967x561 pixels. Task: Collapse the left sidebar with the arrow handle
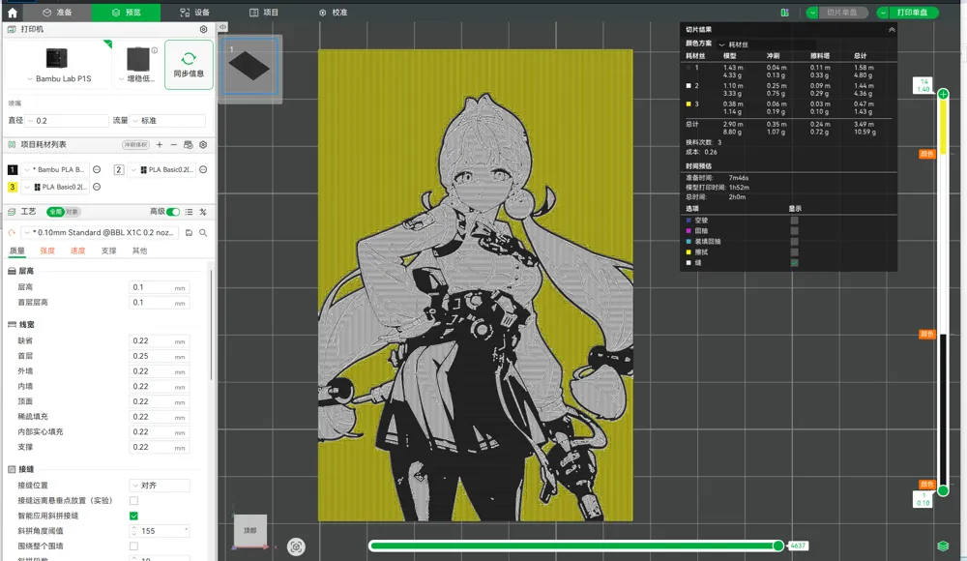[x=222, y=27]
